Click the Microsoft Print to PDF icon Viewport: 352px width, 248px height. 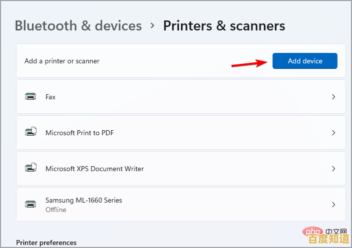(x=30, y=132)
